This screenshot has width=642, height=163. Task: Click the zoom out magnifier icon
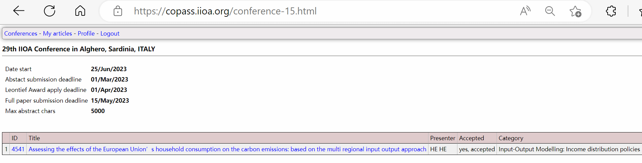tap(550, 11)
